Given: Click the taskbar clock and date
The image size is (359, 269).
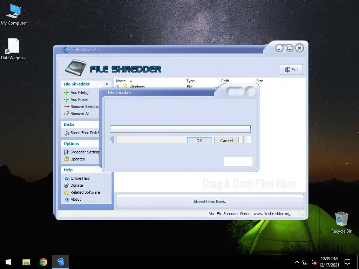Looking at the screenshot, I should click(x=329, y=262).
